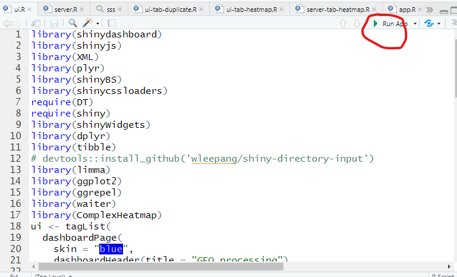Screen dimensions: 457x277
Task: Click the highlighted word blue
Action: 111,249
